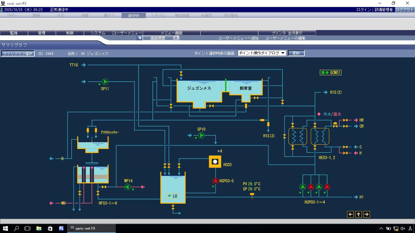Click the screen history forward arrow
This screenshot has height=233, width=415.
click(176, 38)
